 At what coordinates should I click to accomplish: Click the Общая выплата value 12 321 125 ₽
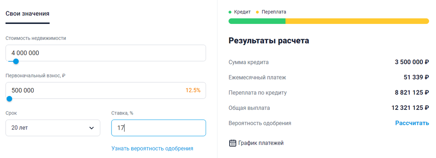411,108
